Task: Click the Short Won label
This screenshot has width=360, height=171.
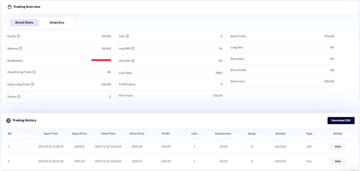Action: point(237,59)
